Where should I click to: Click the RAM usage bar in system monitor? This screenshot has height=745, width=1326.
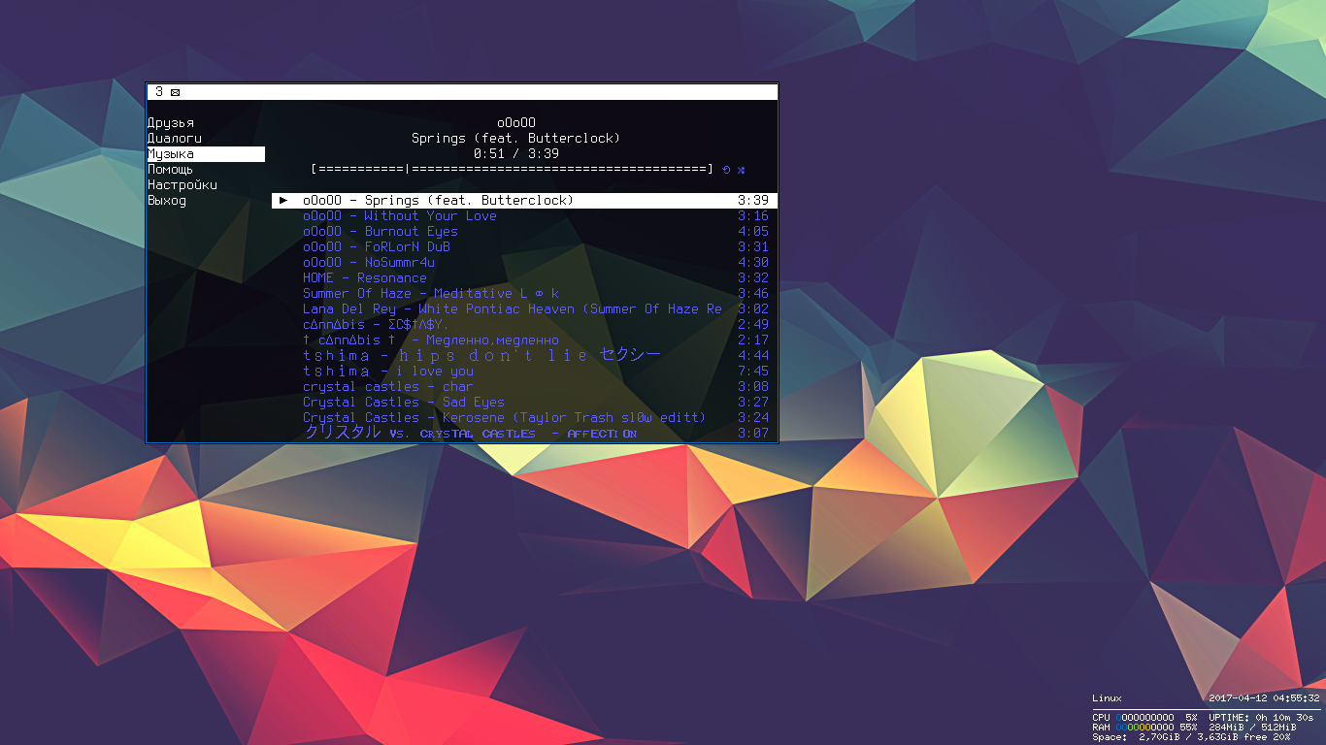tap(1144, 728)
